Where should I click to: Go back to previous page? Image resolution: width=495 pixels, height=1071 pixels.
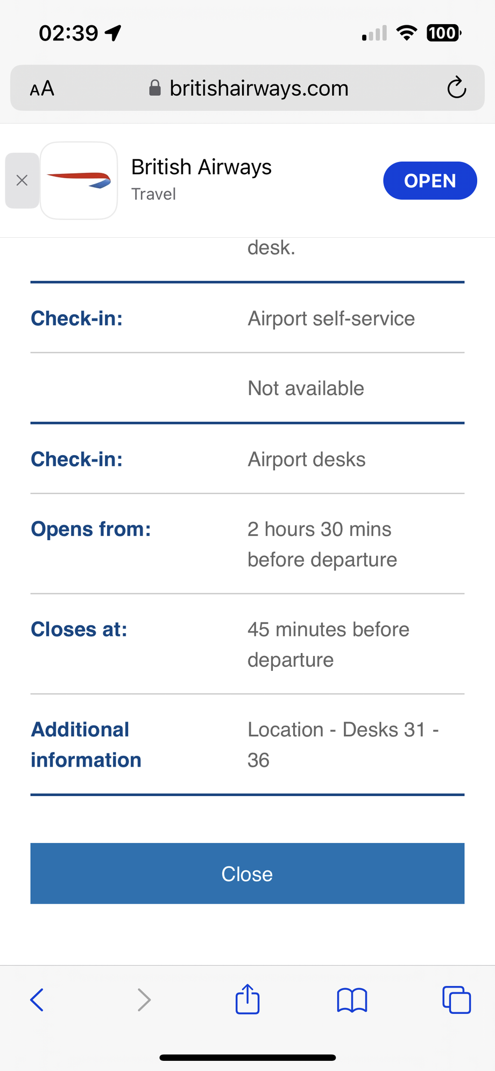[x=37, y=1000]
